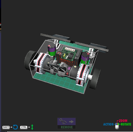Select the right purple and green cylinder

(85, 58)
